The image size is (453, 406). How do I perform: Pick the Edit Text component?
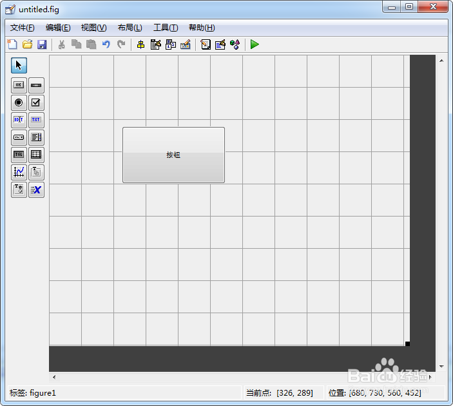[x=19, y=120]
